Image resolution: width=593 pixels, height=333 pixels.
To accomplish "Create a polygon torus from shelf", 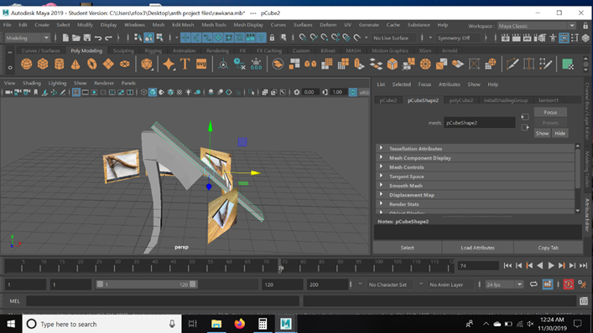I will click(x=92, y=64).
